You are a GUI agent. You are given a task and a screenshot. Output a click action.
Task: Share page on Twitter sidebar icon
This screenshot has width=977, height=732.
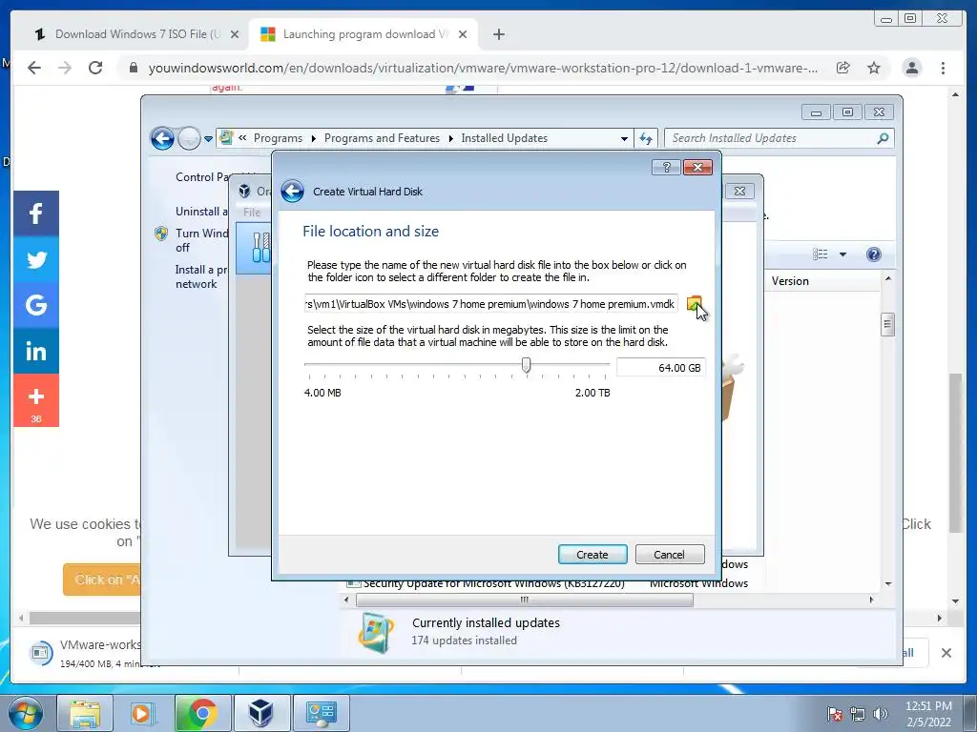[36, 259]
